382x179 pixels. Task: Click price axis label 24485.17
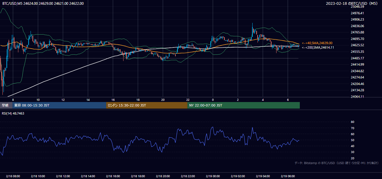pos(357,58)
